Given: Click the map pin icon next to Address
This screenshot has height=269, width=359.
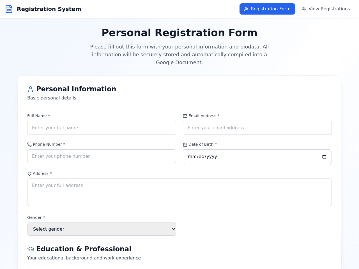Looking at the screenshot, I should click(29, 174).
